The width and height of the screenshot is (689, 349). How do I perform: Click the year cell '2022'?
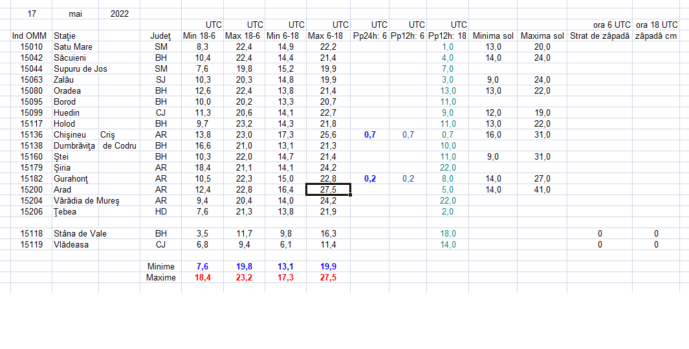(120, 14)
